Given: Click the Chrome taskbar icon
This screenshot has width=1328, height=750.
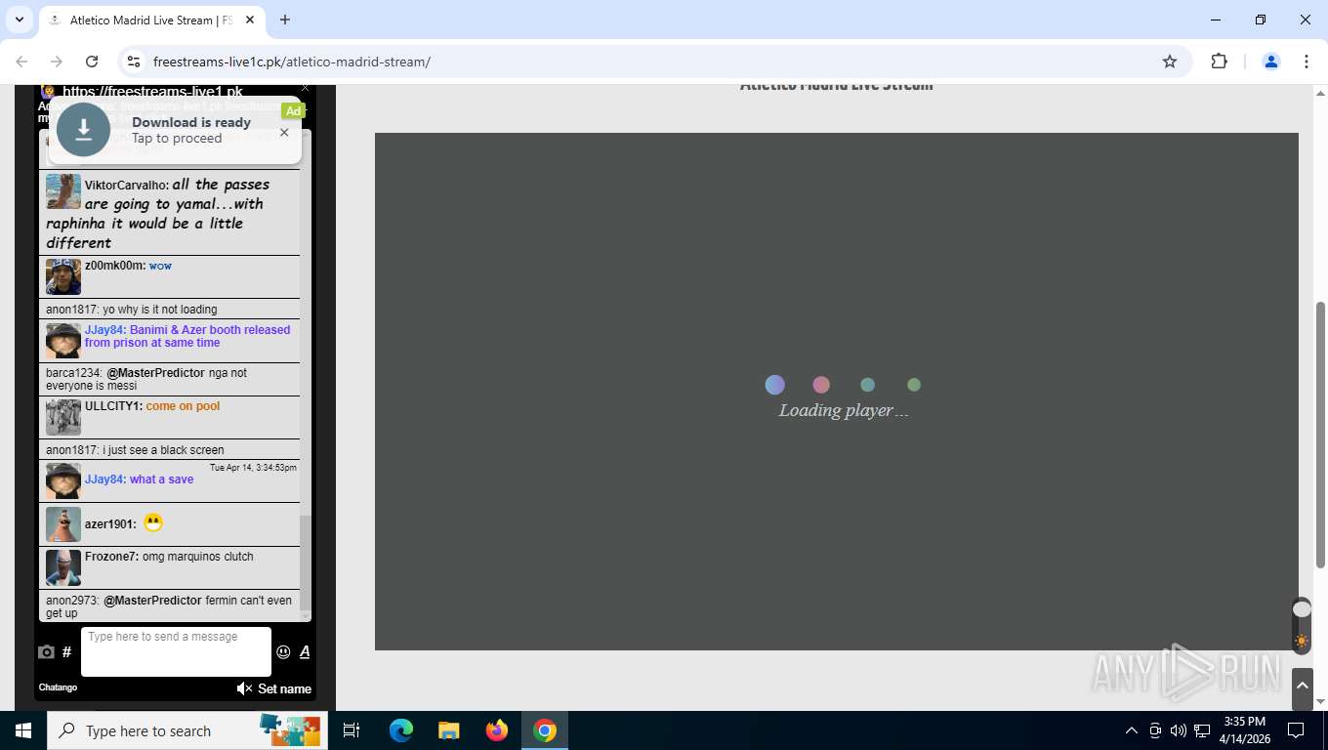Looking at the screenshot, I should click(x=545, y=730).
